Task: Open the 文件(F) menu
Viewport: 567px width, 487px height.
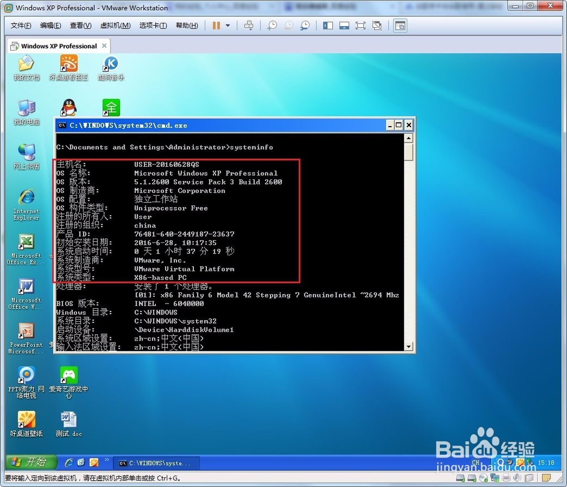Action: click(x=21, y=26)
